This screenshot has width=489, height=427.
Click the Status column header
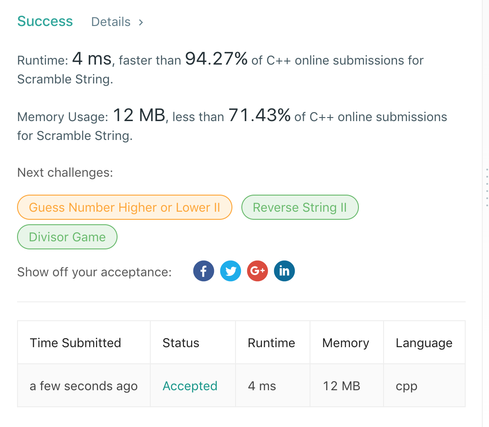click(181, 343)
